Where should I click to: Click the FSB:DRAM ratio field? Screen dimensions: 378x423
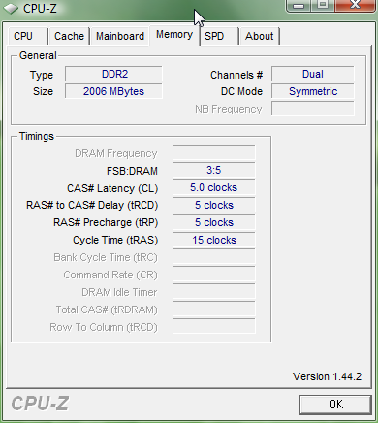[214, 170]
